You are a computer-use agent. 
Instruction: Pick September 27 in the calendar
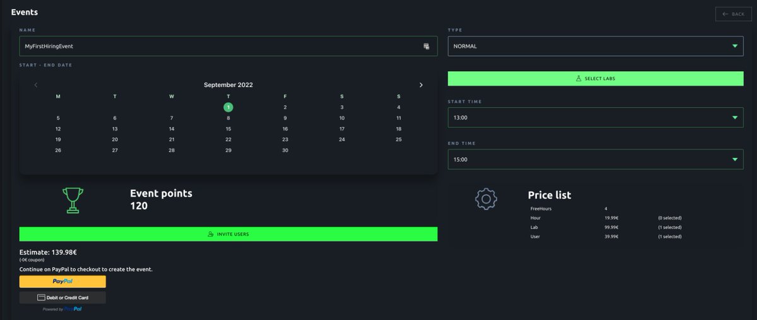coord(115,150)
